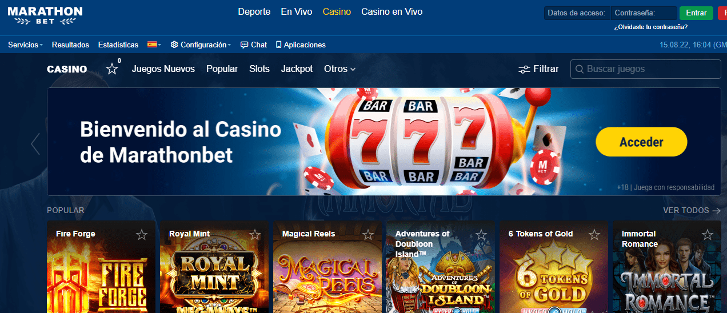Toggle favorite star on Royal Mint
Image resolution: width=727 pixels, height=313 pixels.
(255, 235)
